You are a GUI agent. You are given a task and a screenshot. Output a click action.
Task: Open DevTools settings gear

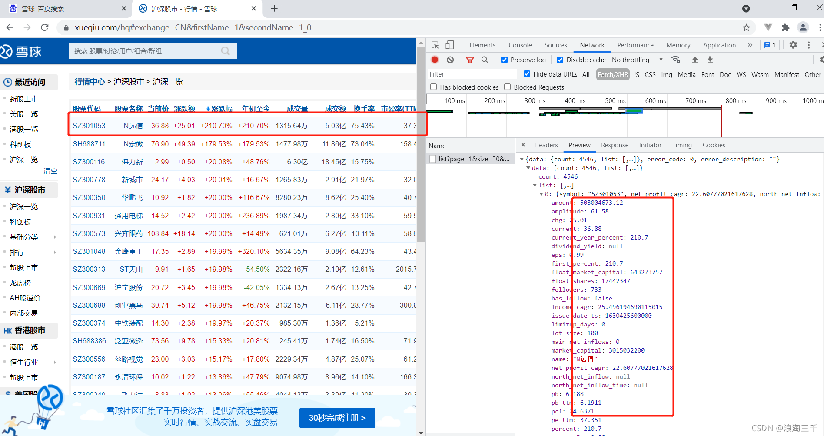(x=793, y=45)
